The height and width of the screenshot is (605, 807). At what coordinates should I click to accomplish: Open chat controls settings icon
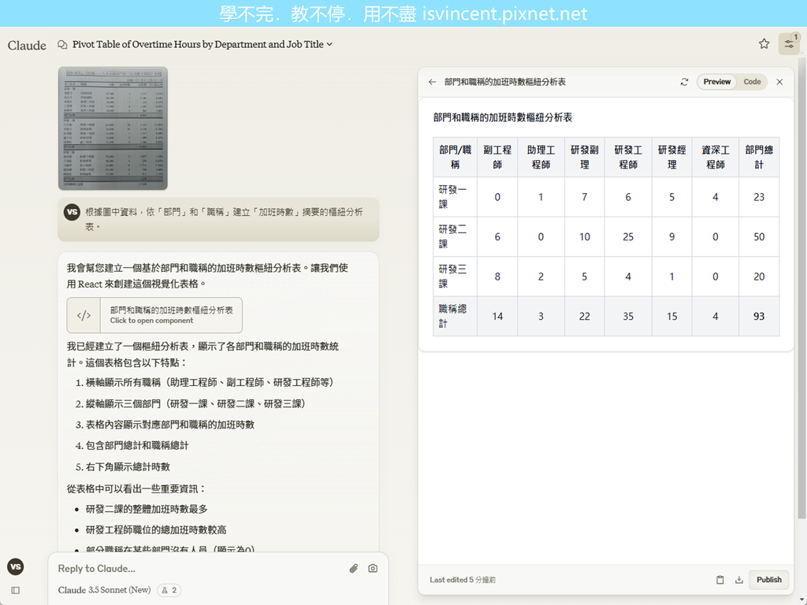789,44
